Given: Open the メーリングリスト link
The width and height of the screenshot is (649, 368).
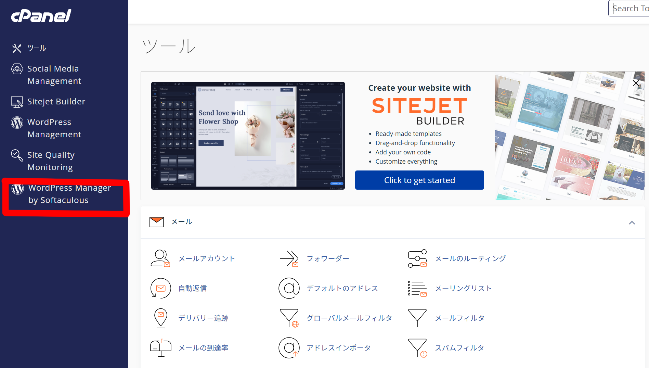Looking at the screenshot, I should coord(463,289).
